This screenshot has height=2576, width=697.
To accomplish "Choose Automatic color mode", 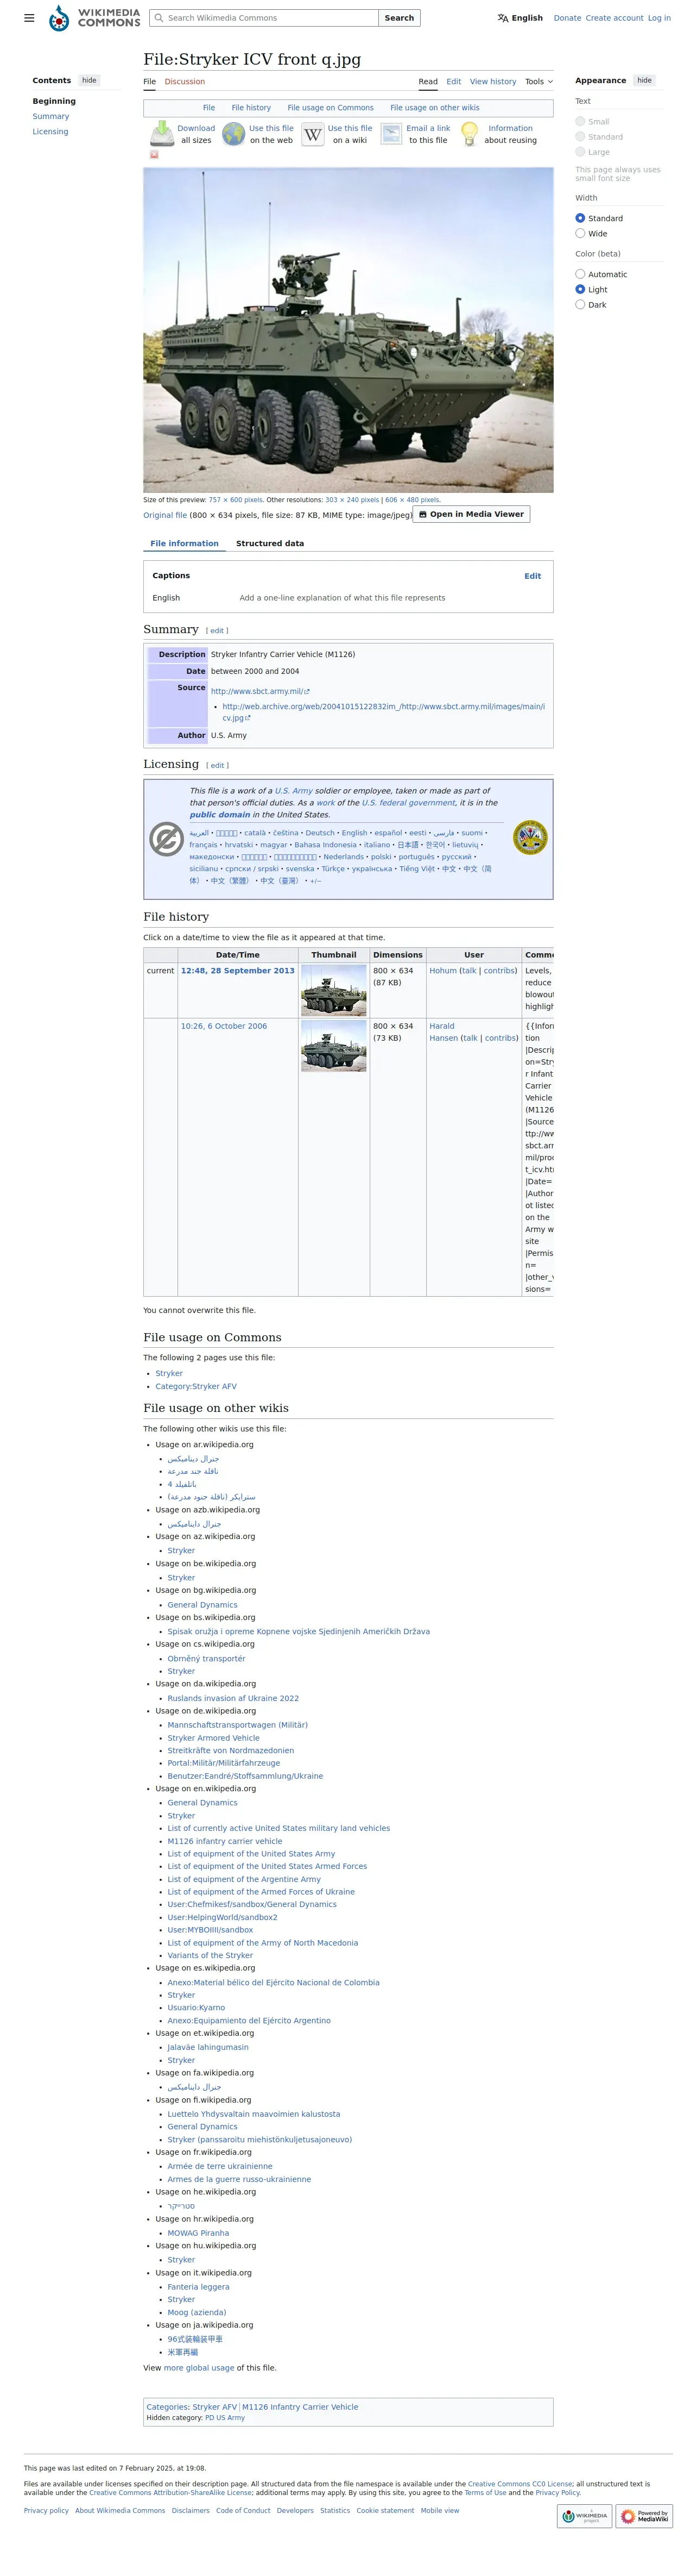I will (580, 274).
